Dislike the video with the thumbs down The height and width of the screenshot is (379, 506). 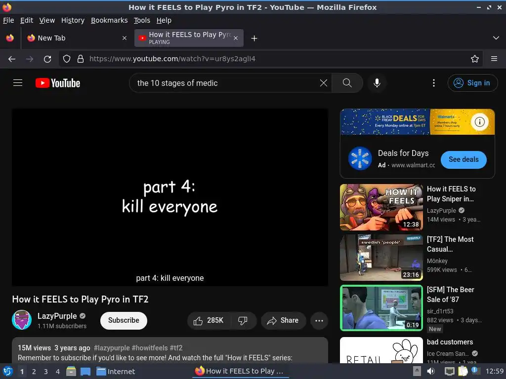pyautogui.click(x=243, y=320)
